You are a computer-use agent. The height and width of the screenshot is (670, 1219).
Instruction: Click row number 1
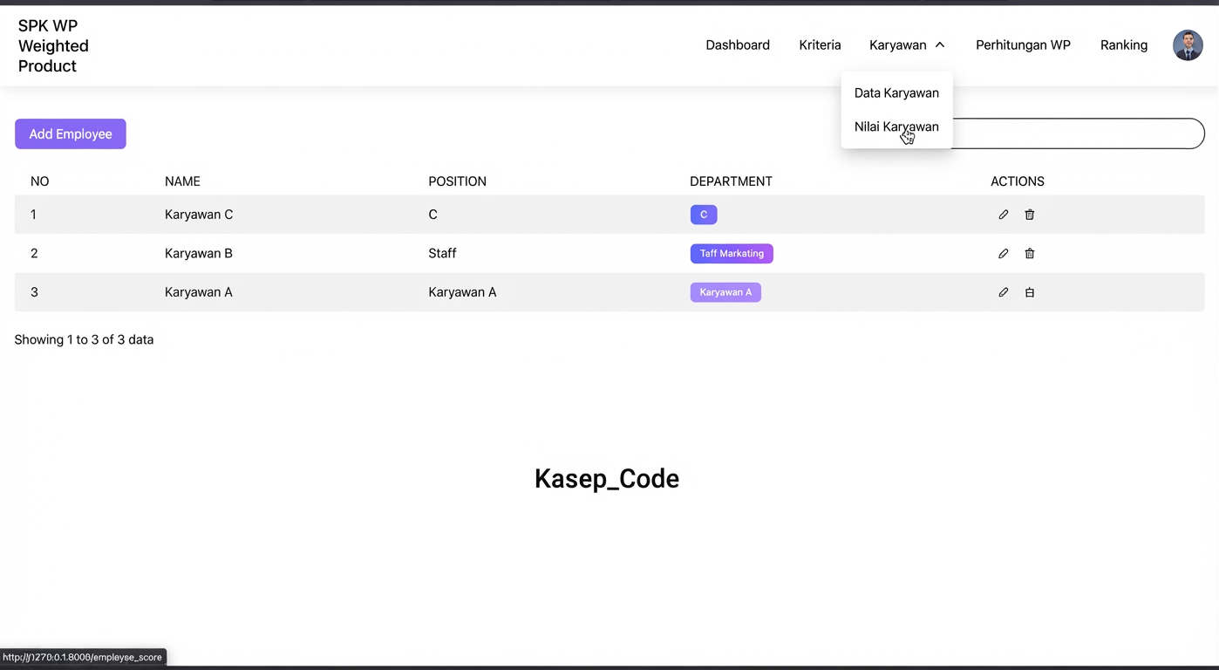point(33,215)
